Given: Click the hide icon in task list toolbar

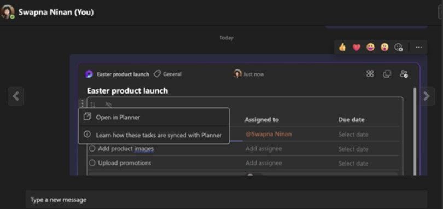Looking at the screenshot, I should point(108,105).
